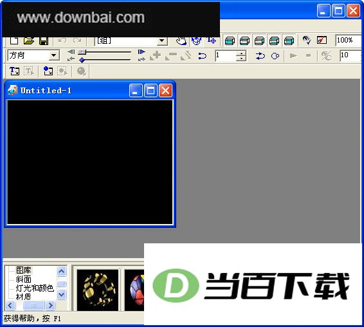
Task: Select the Move object hand tool
Action: 181,41
